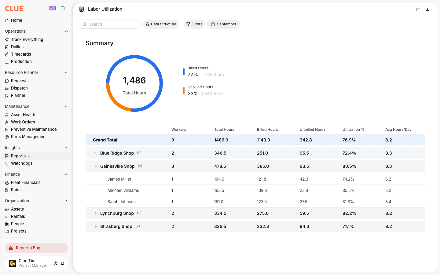Collapse the Operations section
This screenshot has height=275, width=440.
tap(66, 31)
